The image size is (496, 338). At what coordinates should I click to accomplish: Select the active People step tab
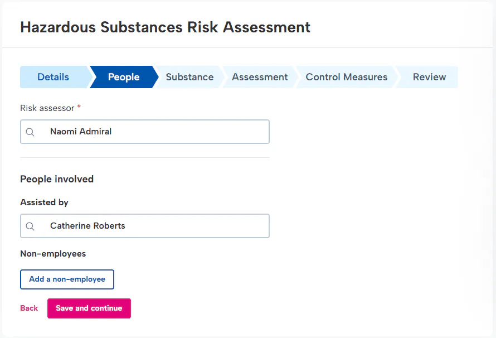point(124,77)
